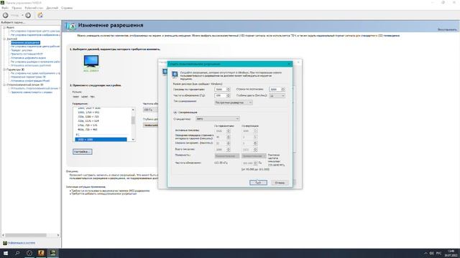The width and height of the screenshot is (460, 258).
Task: Open scan type Построчная развертка dropdown
Action: pos(233,102)
